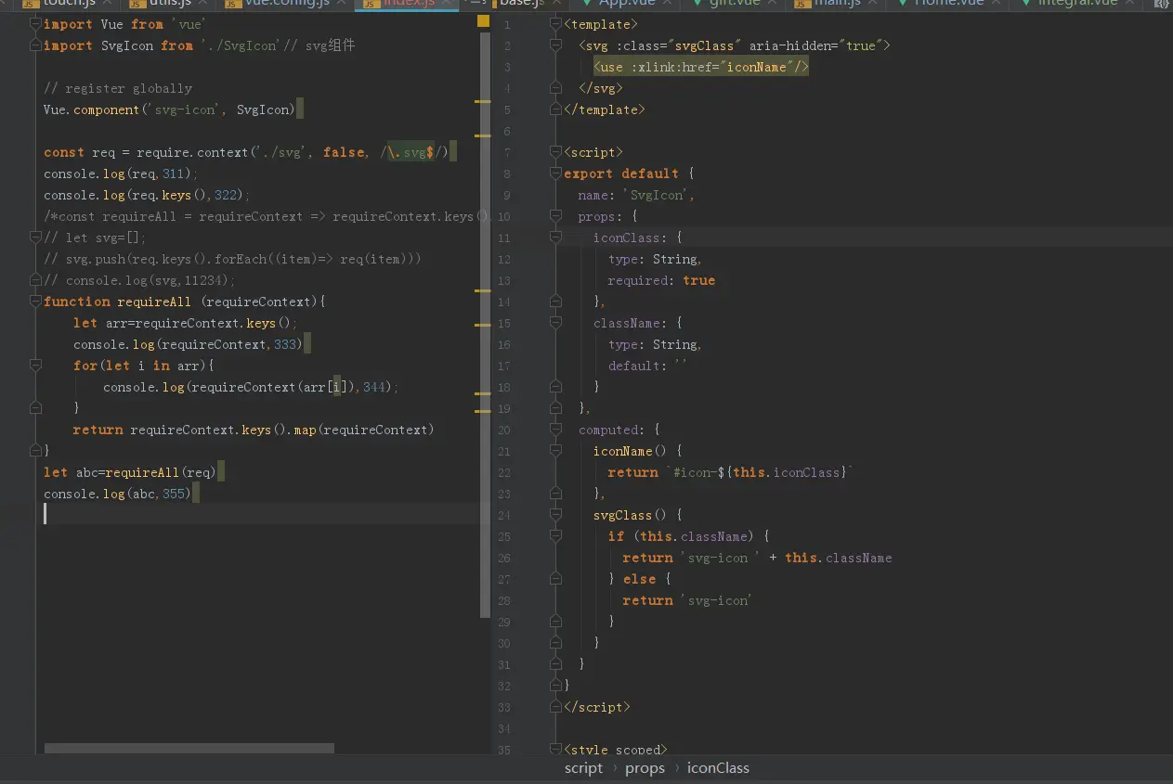
Task: Switch to the gift.vue tab
Action: [x=733, y=5]
